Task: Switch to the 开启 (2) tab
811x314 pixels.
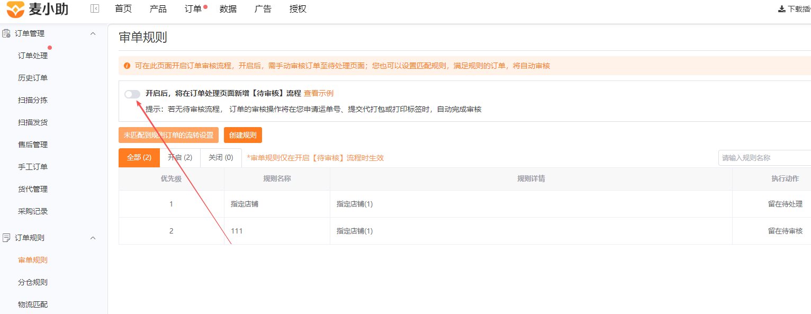Action: (180, 157)
